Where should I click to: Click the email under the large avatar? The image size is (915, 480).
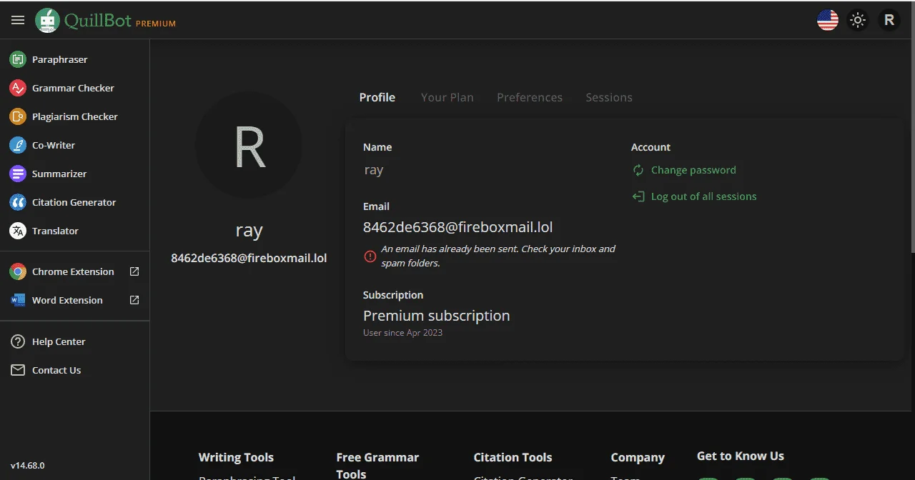point(249,258)
